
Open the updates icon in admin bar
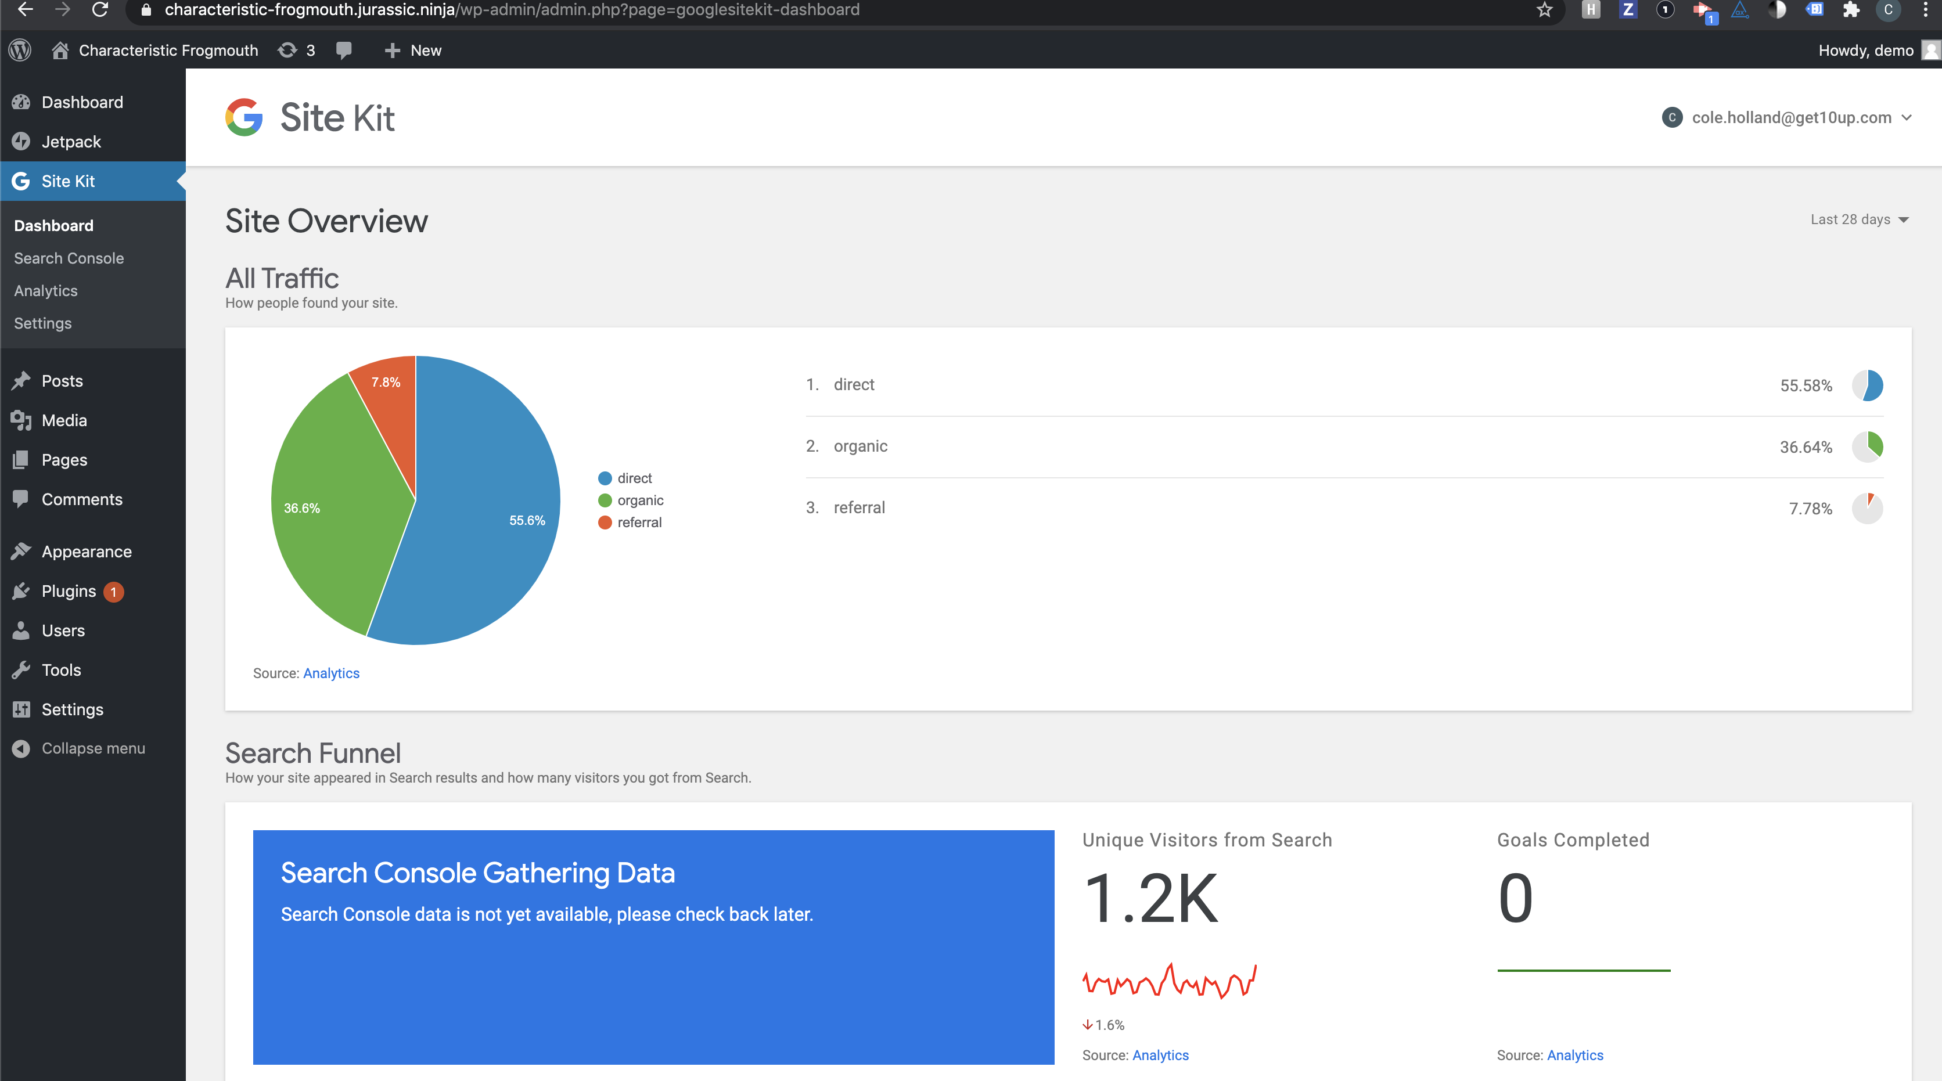click(x=287, y=51)
